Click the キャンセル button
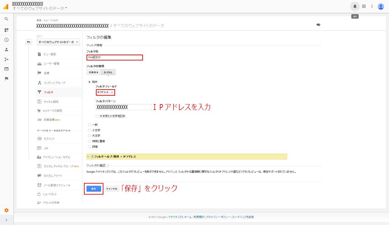Screen dimensions: 389x225 (x=112, y=188)
